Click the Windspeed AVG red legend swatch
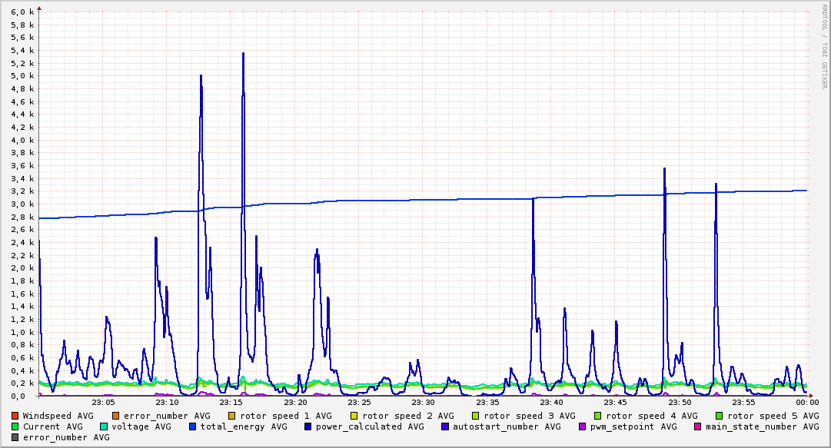This screenshot has width=831, height=448. click(15, 416)
